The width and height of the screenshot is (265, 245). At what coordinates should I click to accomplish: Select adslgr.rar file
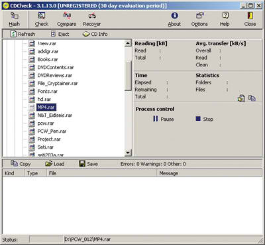tap(48, 52)
